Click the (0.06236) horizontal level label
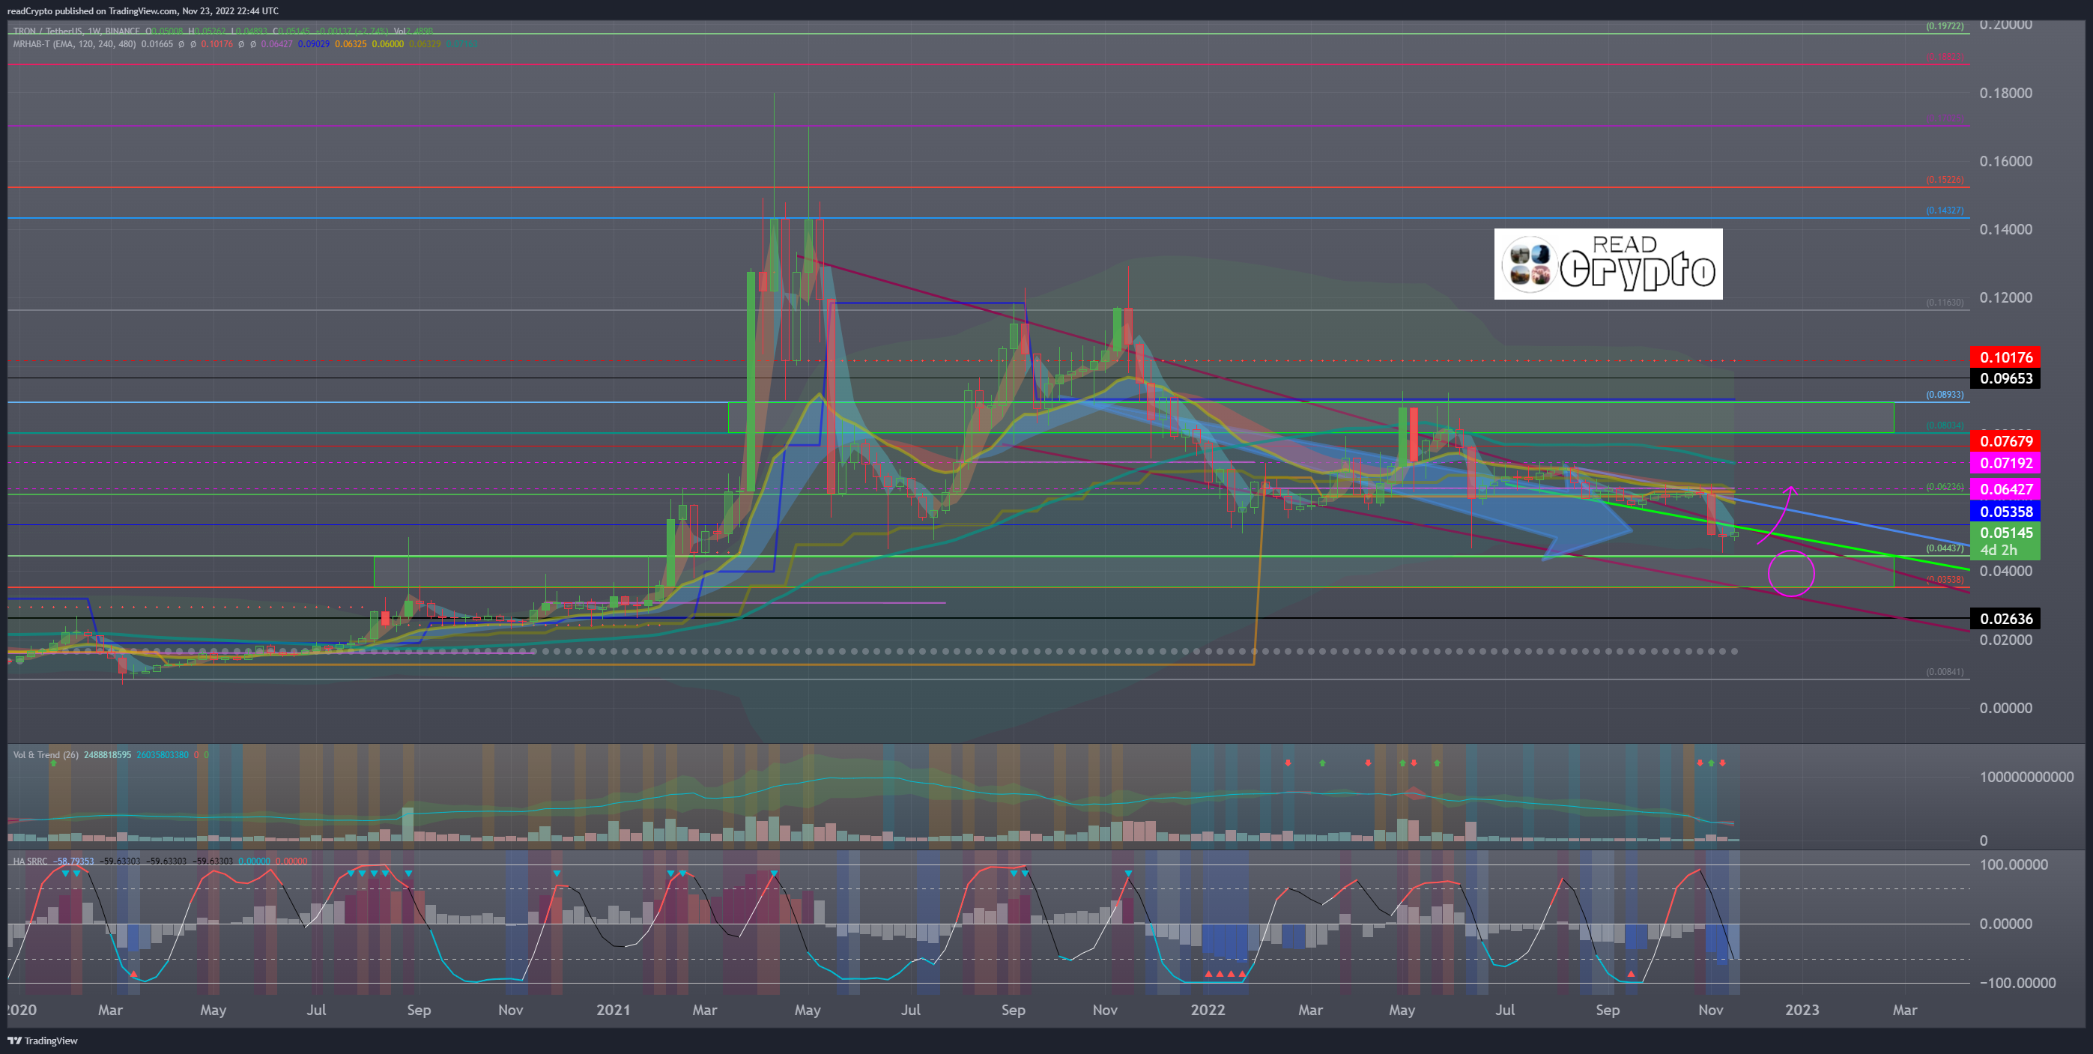This screenshot has height=1054, width=2093. point(1945,488)
